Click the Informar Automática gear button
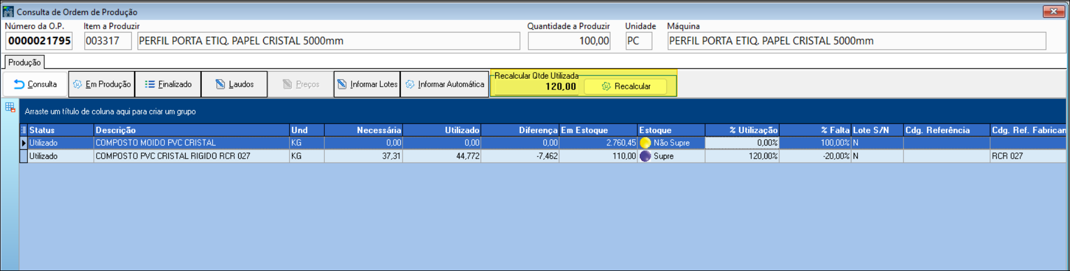 [444, 84]
